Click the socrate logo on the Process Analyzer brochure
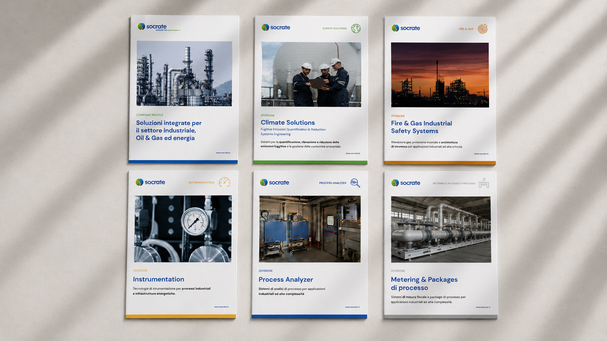The width and height of the screenshot is (607, 341). pos(274,182)
